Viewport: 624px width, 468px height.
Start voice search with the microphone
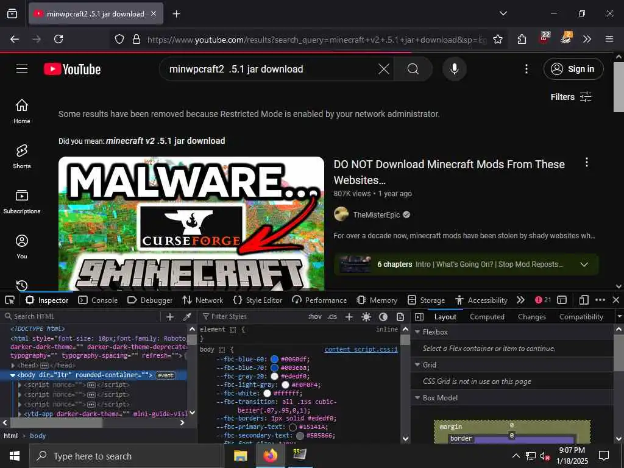pyautogui.click(x=454, y=69)
